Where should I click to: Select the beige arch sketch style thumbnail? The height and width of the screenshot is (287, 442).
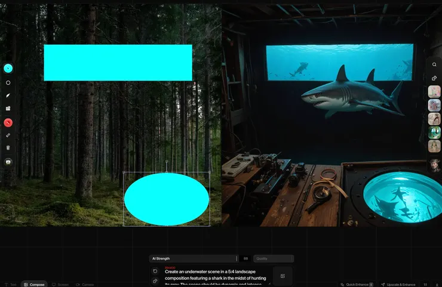point(434,119)
